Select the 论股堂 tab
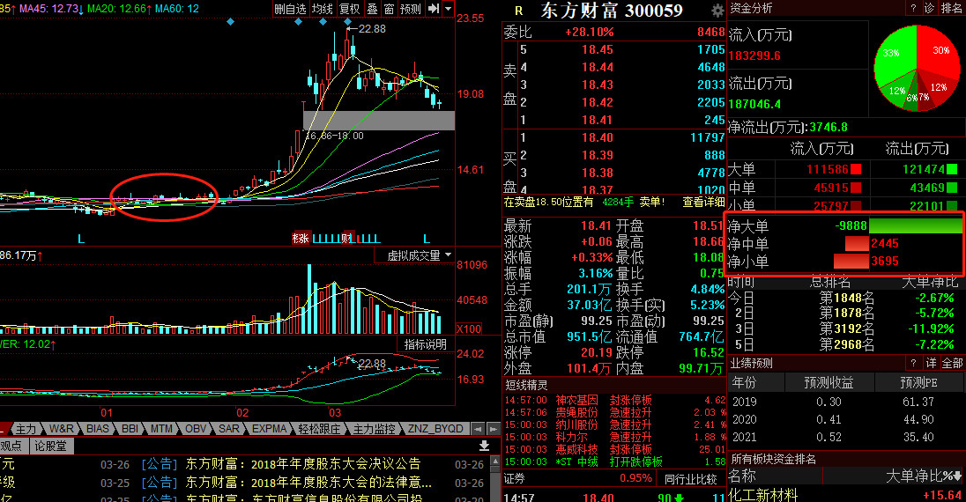This screenshot has width=966, height=502. (50, 447)
